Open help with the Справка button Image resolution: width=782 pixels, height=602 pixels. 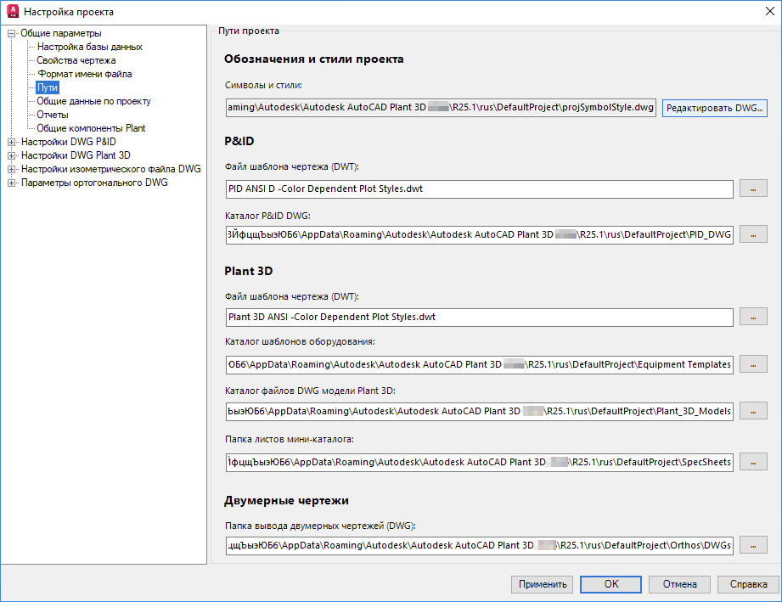[x=748, y=584]
